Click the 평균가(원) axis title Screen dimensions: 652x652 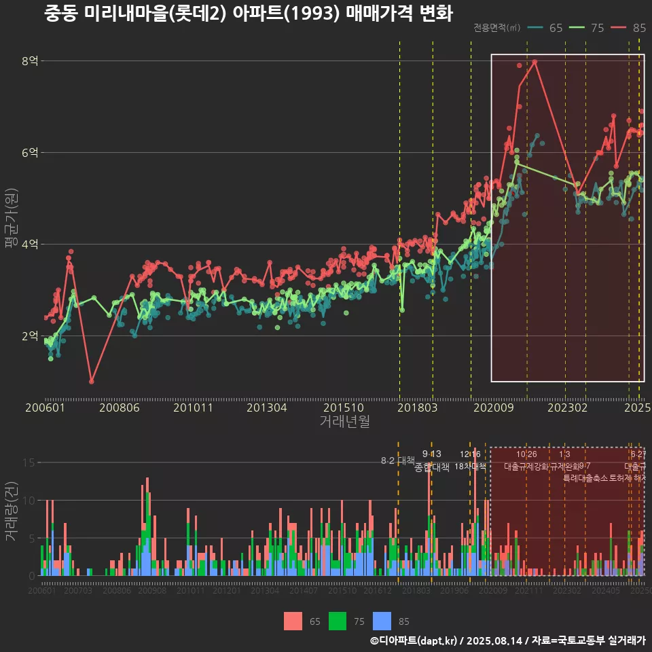pos(12,218)
